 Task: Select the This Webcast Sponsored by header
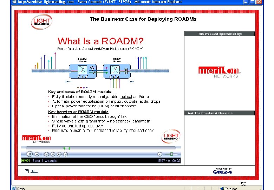coord(220,34)
